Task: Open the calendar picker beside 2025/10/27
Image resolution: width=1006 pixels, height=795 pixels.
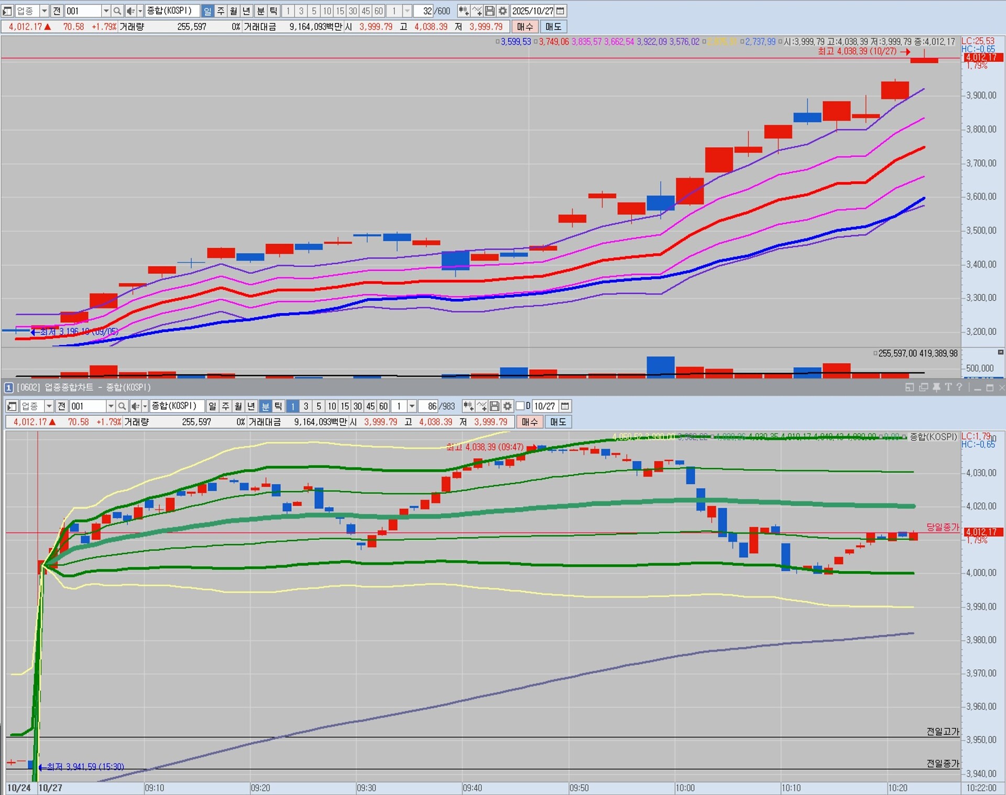Action: 561,11
